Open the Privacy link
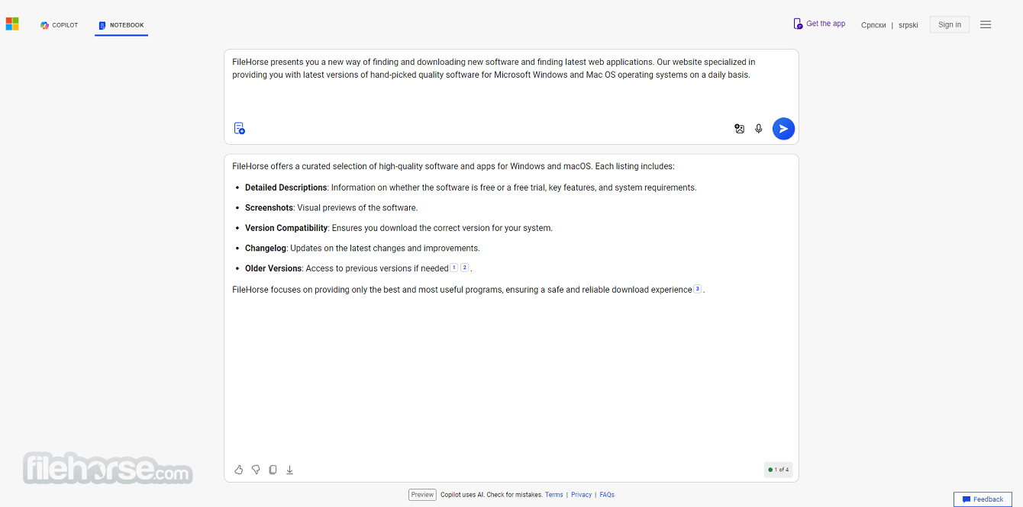This screenshot has width=1023, height=507. coord(581,495)
